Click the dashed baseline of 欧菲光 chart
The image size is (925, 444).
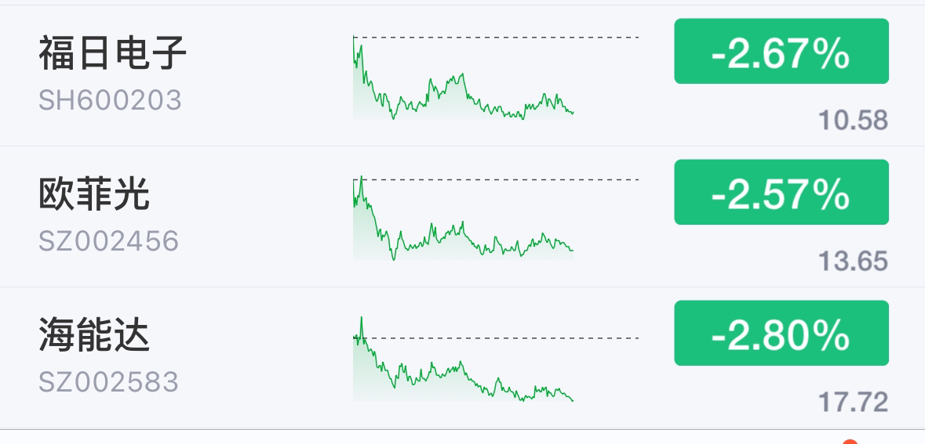point(496,179)
